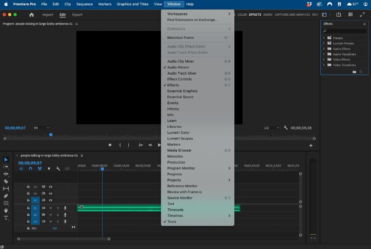The width and height of the screenshot is (371, 249).
Task: Click Mark Out button
Action: 128,145
